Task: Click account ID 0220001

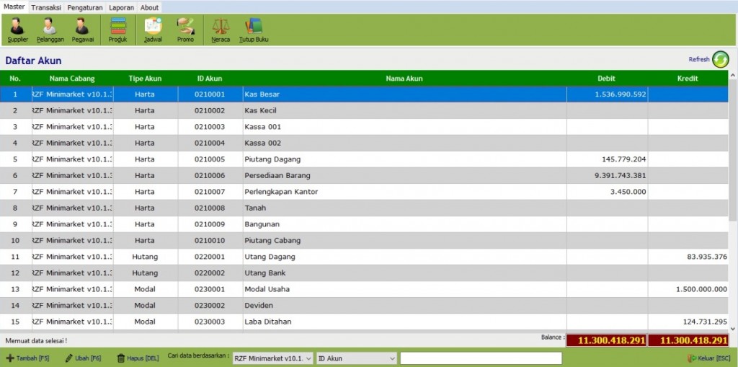Action: click(210, 257)
